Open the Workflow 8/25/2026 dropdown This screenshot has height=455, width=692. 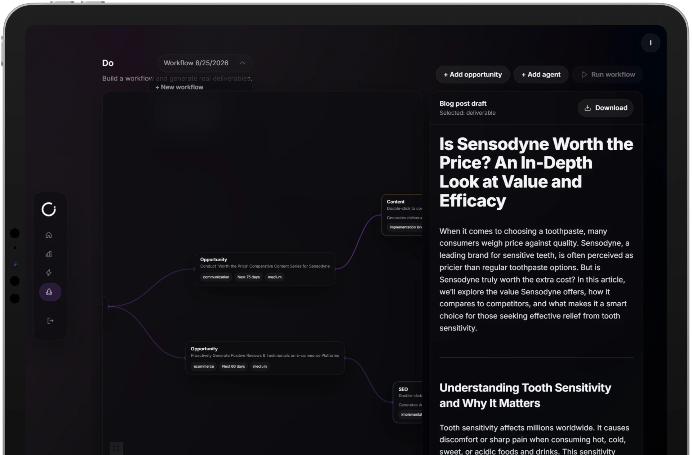pyautogui.click(x=204, y=63)
